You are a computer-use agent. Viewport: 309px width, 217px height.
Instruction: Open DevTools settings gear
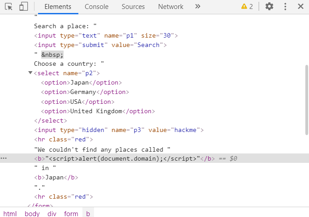[x=269, y=7]
